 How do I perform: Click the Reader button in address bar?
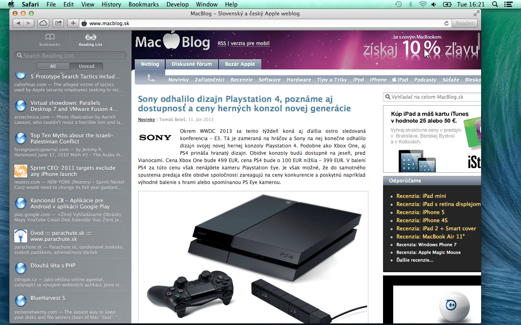click(464, 24)
